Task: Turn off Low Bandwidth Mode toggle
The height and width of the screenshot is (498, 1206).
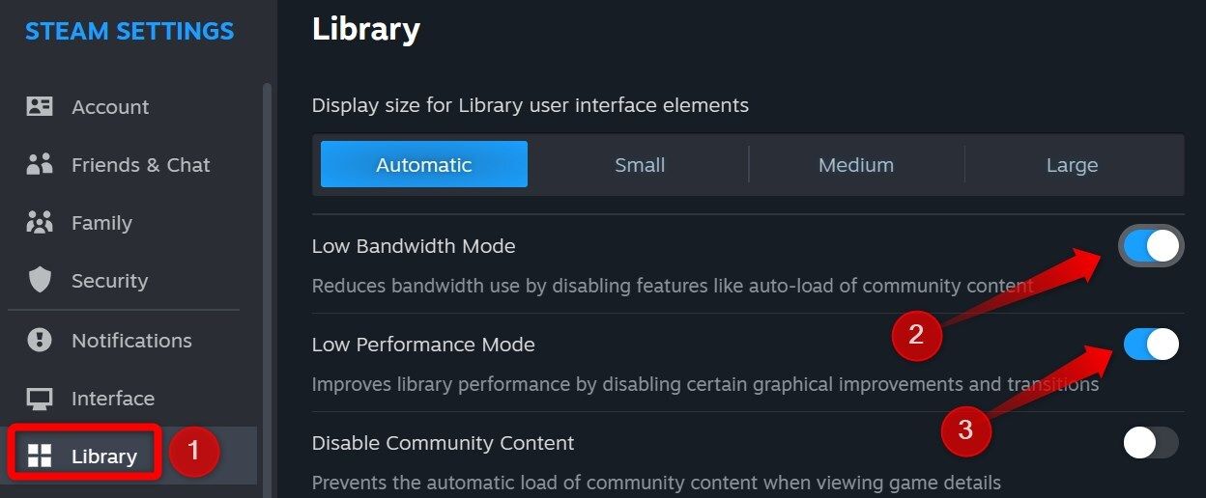Action: [1151, 247]
